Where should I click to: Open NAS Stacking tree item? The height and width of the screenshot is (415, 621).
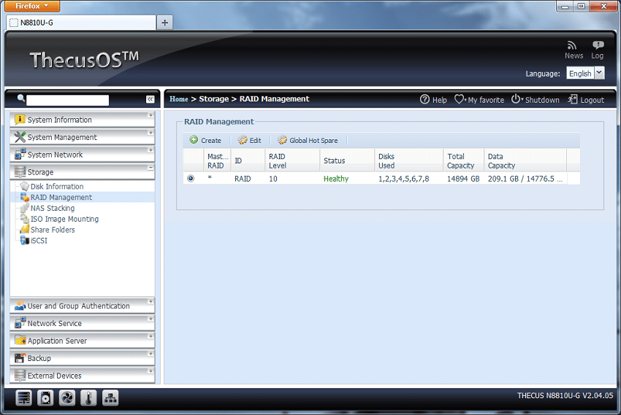53,208
